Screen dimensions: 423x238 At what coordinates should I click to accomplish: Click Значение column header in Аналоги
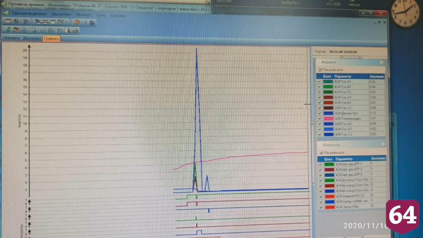click(376, 77)
